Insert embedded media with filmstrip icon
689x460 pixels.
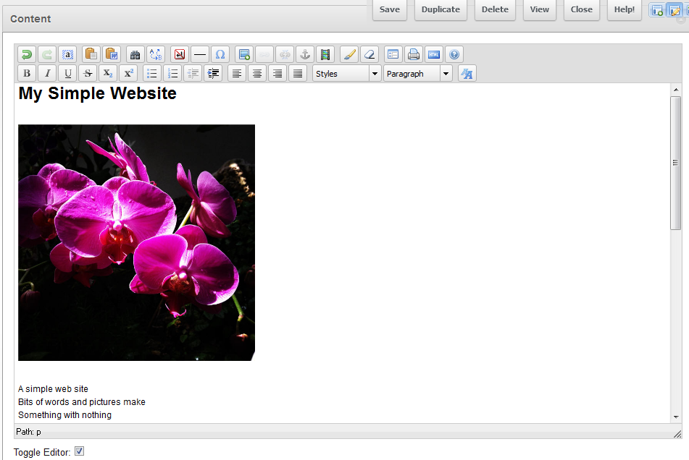point(325,54)
